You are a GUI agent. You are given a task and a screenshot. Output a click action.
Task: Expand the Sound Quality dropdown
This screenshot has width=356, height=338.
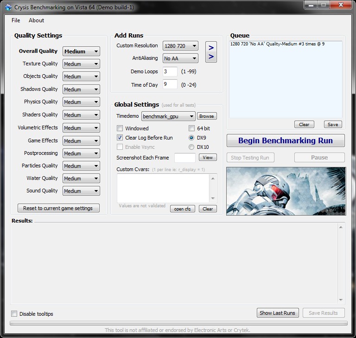(81, 191)
